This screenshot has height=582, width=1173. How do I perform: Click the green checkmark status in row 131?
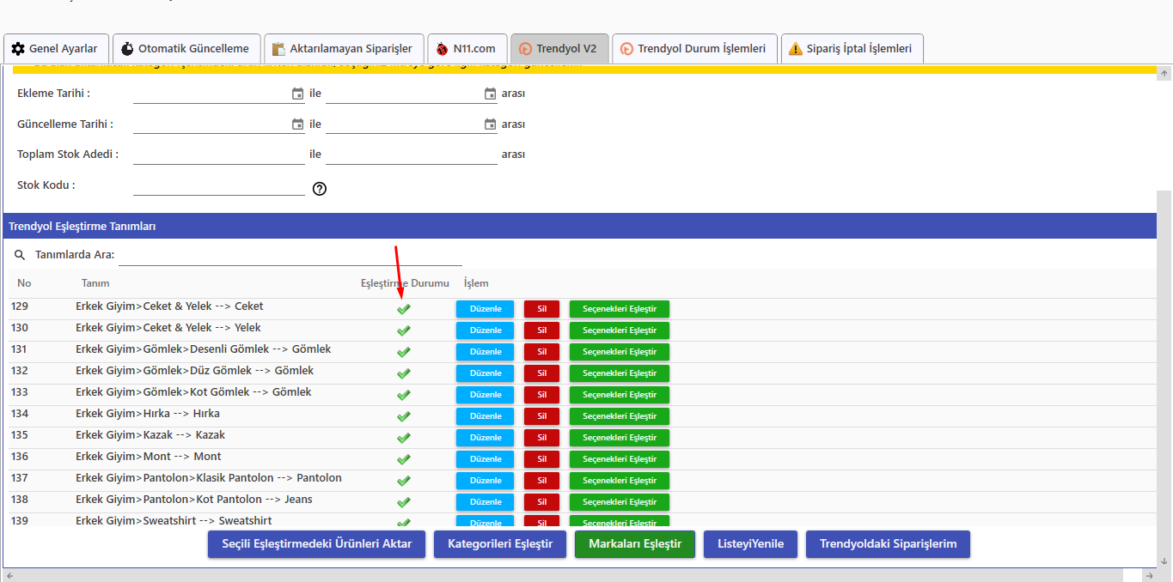(x=403, y=352)
